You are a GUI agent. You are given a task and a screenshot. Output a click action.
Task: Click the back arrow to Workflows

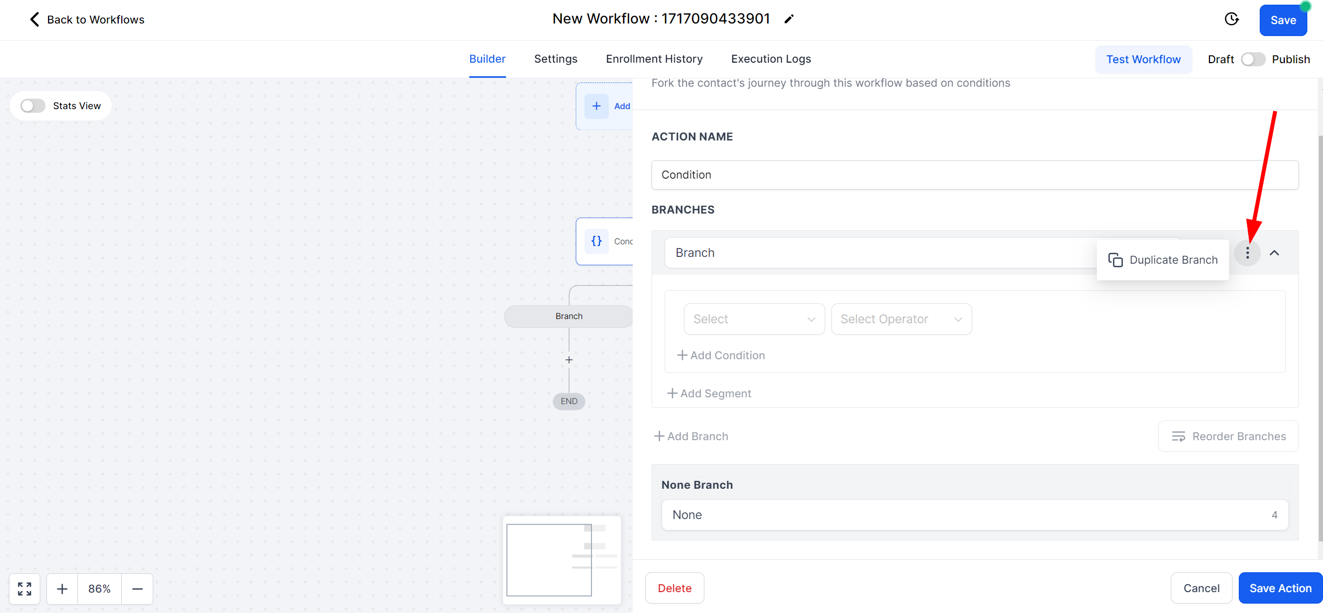35,19
